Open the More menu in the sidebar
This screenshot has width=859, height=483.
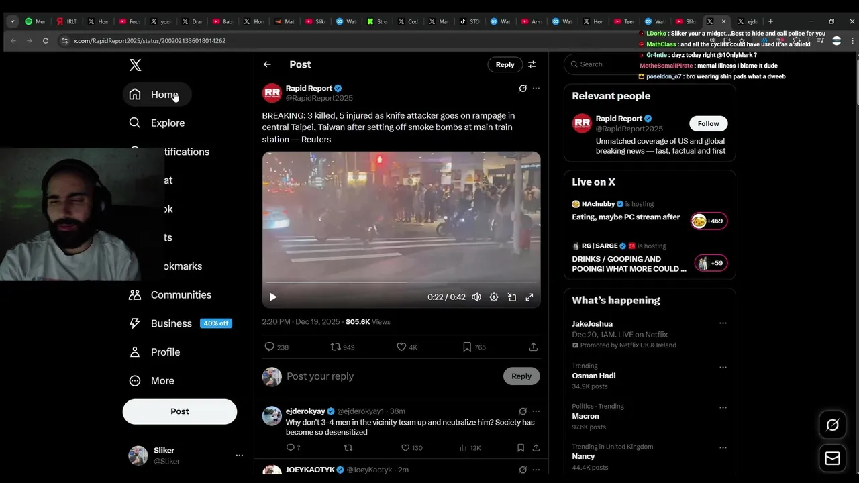[x=152, y=380]
